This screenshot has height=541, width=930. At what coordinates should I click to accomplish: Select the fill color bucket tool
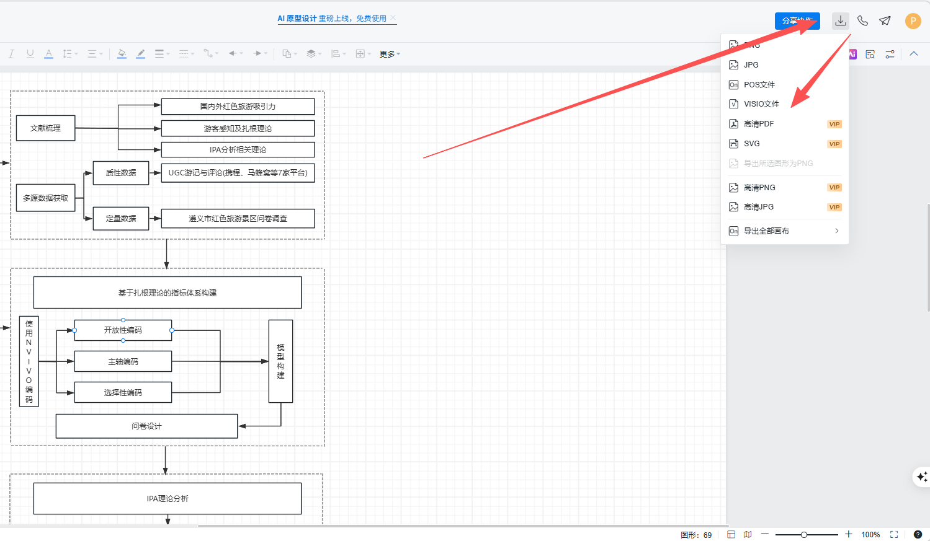coord(122,54)
